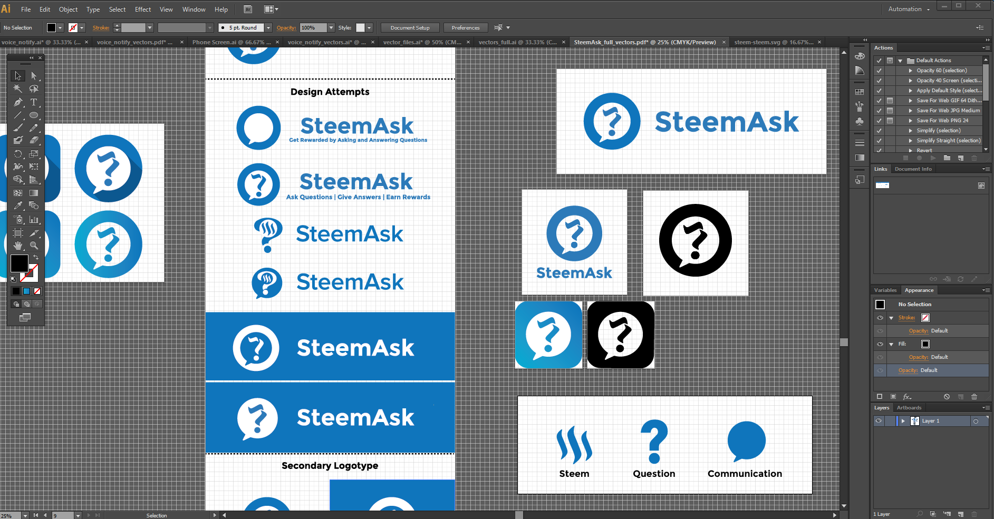Toggle Fill visibility eye in Appearance
Screen dimensions: 994x519
click(x=880, y=344)
